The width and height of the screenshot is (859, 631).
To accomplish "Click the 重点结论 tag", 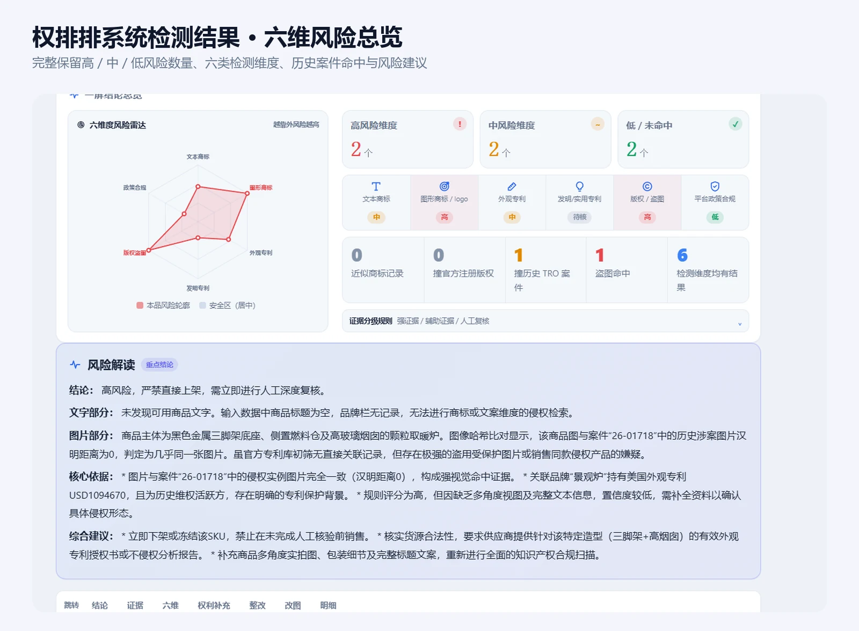I will (x=159, y=365).
